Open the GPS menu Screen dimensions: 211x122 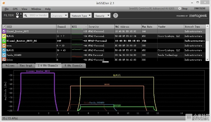click(x=15, y=9)
